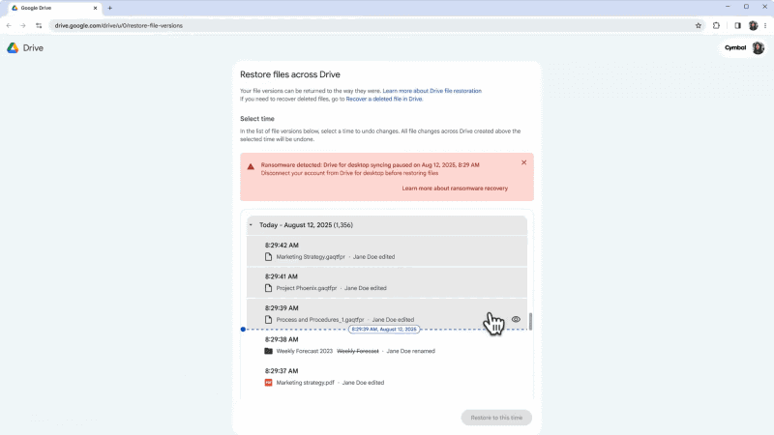Click Project Phoenix.gaqtfpr file name
This screenshot has height=435, width=774.
point(307,288)
